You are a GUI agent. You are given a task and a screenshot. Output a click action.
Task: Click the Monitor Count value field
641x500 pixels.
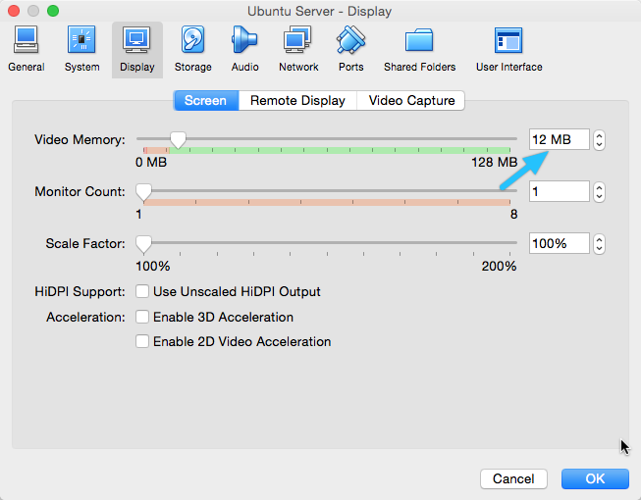(559, 191)
